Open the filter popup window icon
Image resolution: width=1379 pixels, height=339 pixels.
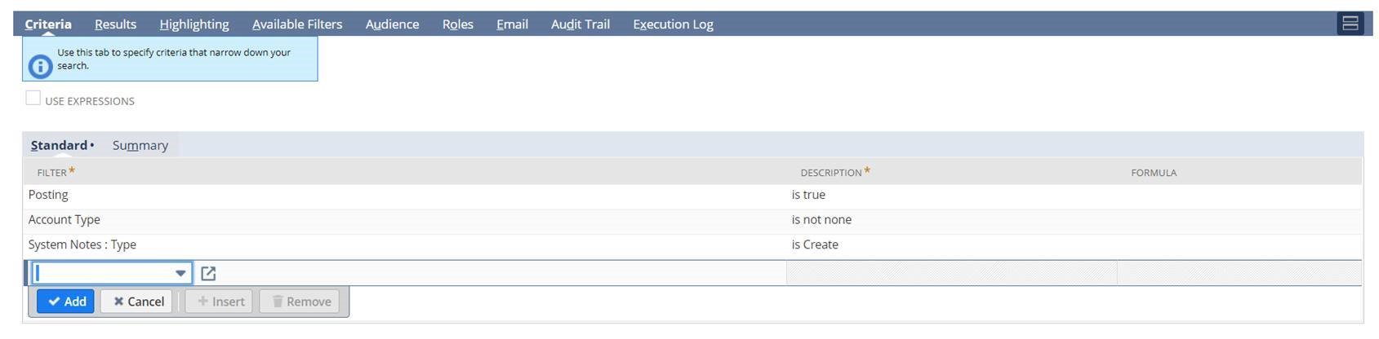(x=208, y=274)
